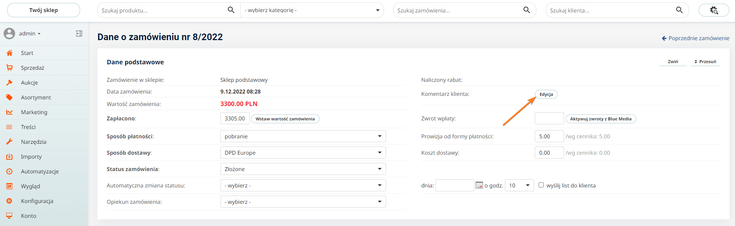Open the settings search gear icon

click(x=714, y=10)
